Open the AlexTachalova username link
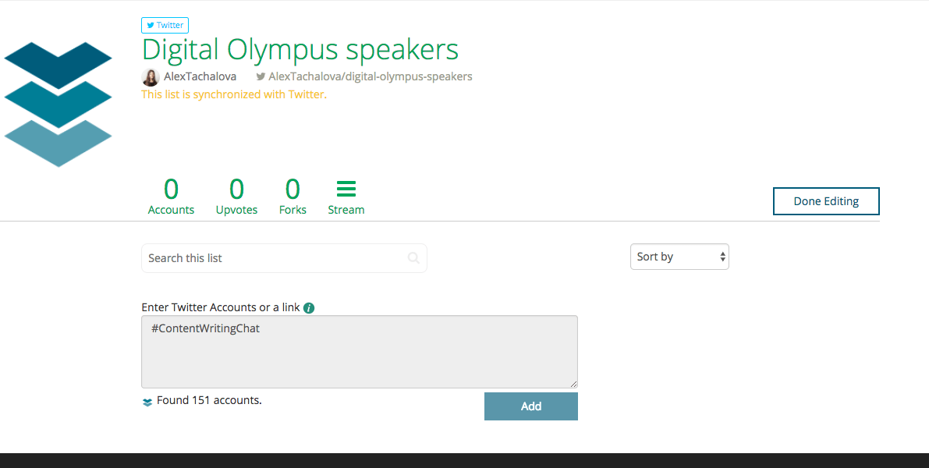The image size is (929, 468). point(200,77)
